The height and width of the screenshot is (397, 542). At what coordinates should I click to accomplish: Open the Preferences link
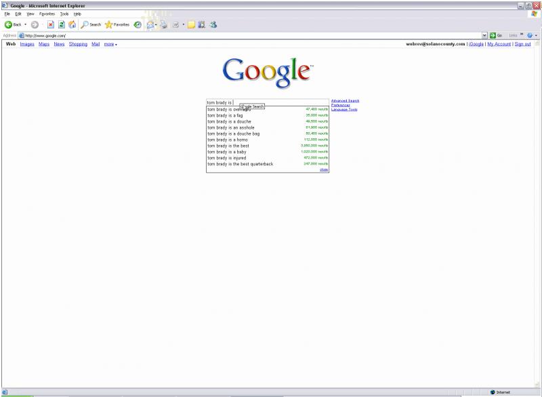(341, 105)
